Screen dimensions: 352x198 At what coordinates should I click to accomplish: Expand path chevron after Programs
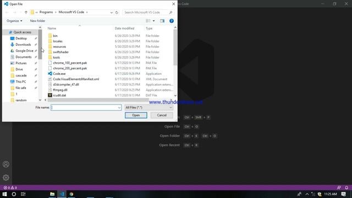pyautogui.click(x=55, y=12)
